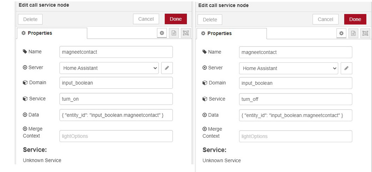
Task: Focus Domain field in right panel
Action: (296, 83)
